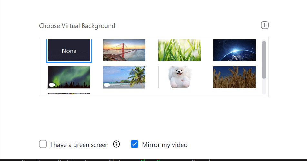Viewport: 307px width, 161px height.
Task: Select the Earth from space background
Action: click(x=234, y=50)
